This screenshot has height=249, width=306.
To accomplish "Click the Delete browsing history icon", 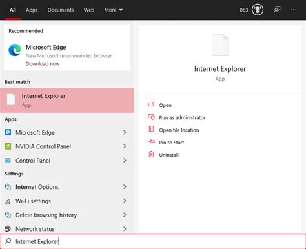I will click(x=8, y=215).
